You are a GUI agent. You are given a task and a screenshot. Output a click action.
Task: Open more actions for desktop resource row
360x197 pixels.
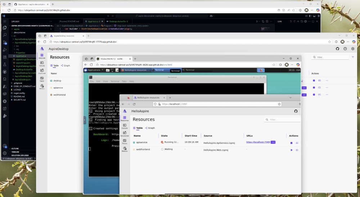point(327,81)
